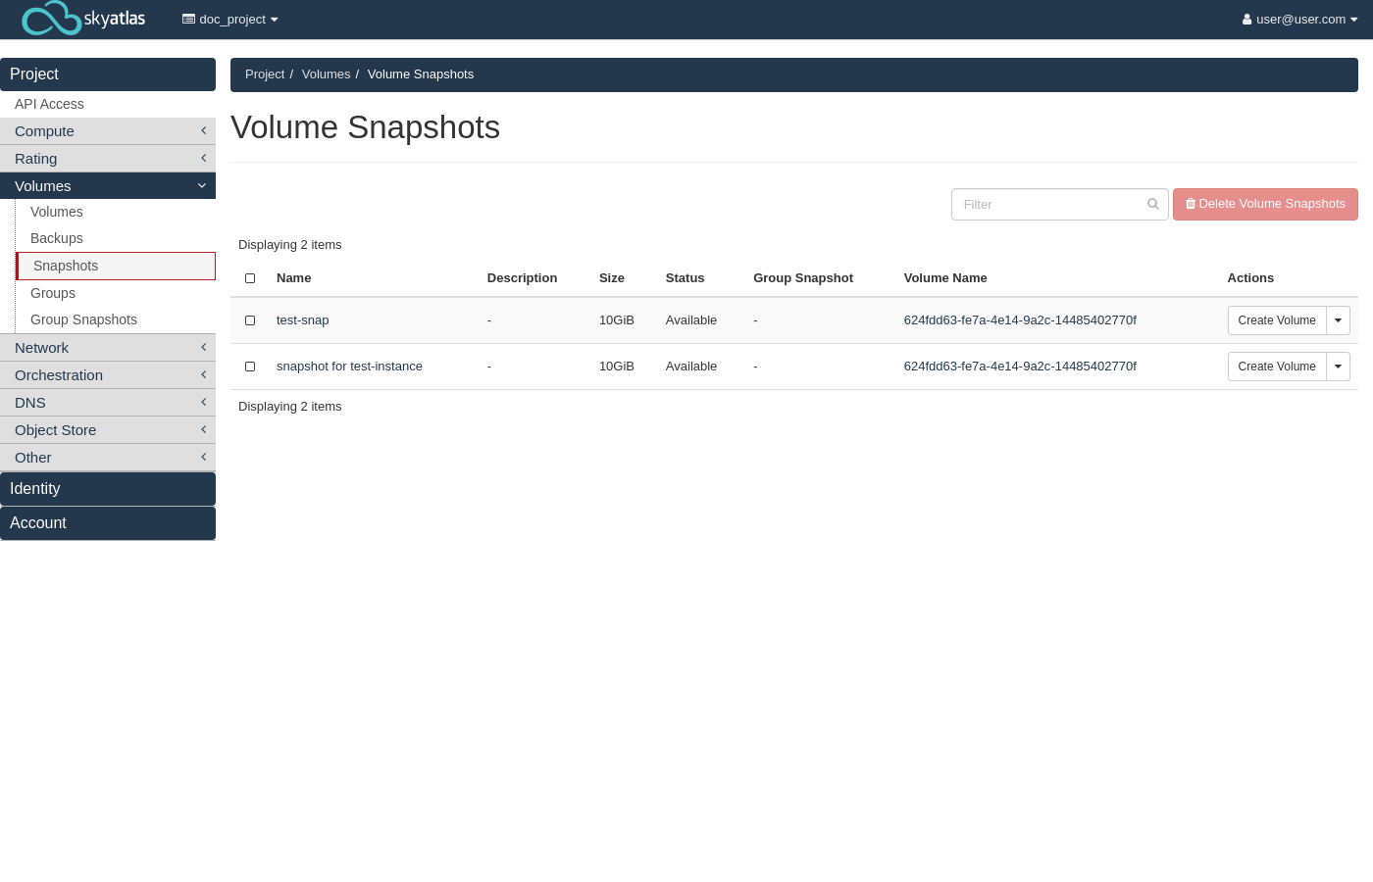
Task: Expand the Compute sidebar section
Action: (108, 131)
